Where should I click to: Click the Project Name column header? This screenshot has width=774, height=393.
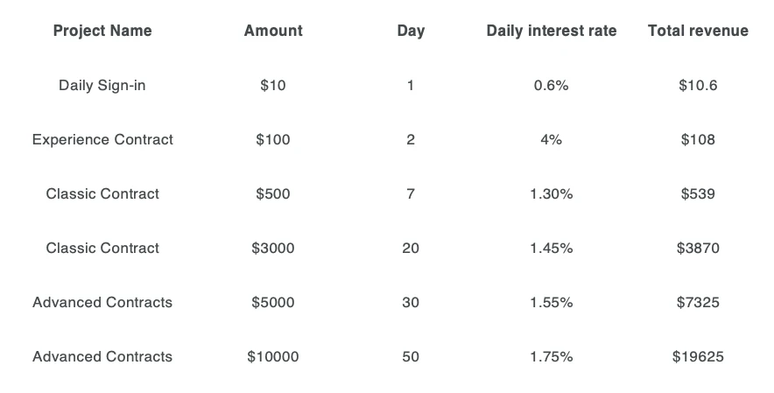click(102, 31)
